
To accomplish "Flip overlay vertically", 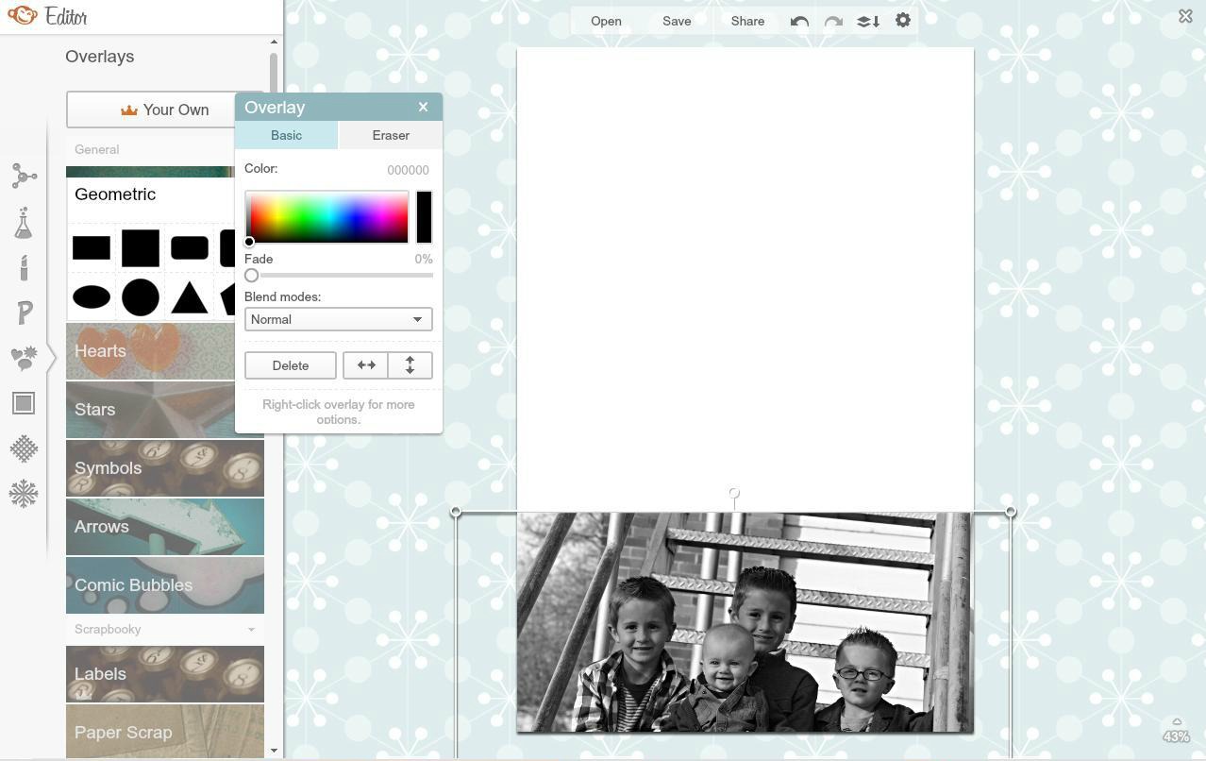I will 410,365.
